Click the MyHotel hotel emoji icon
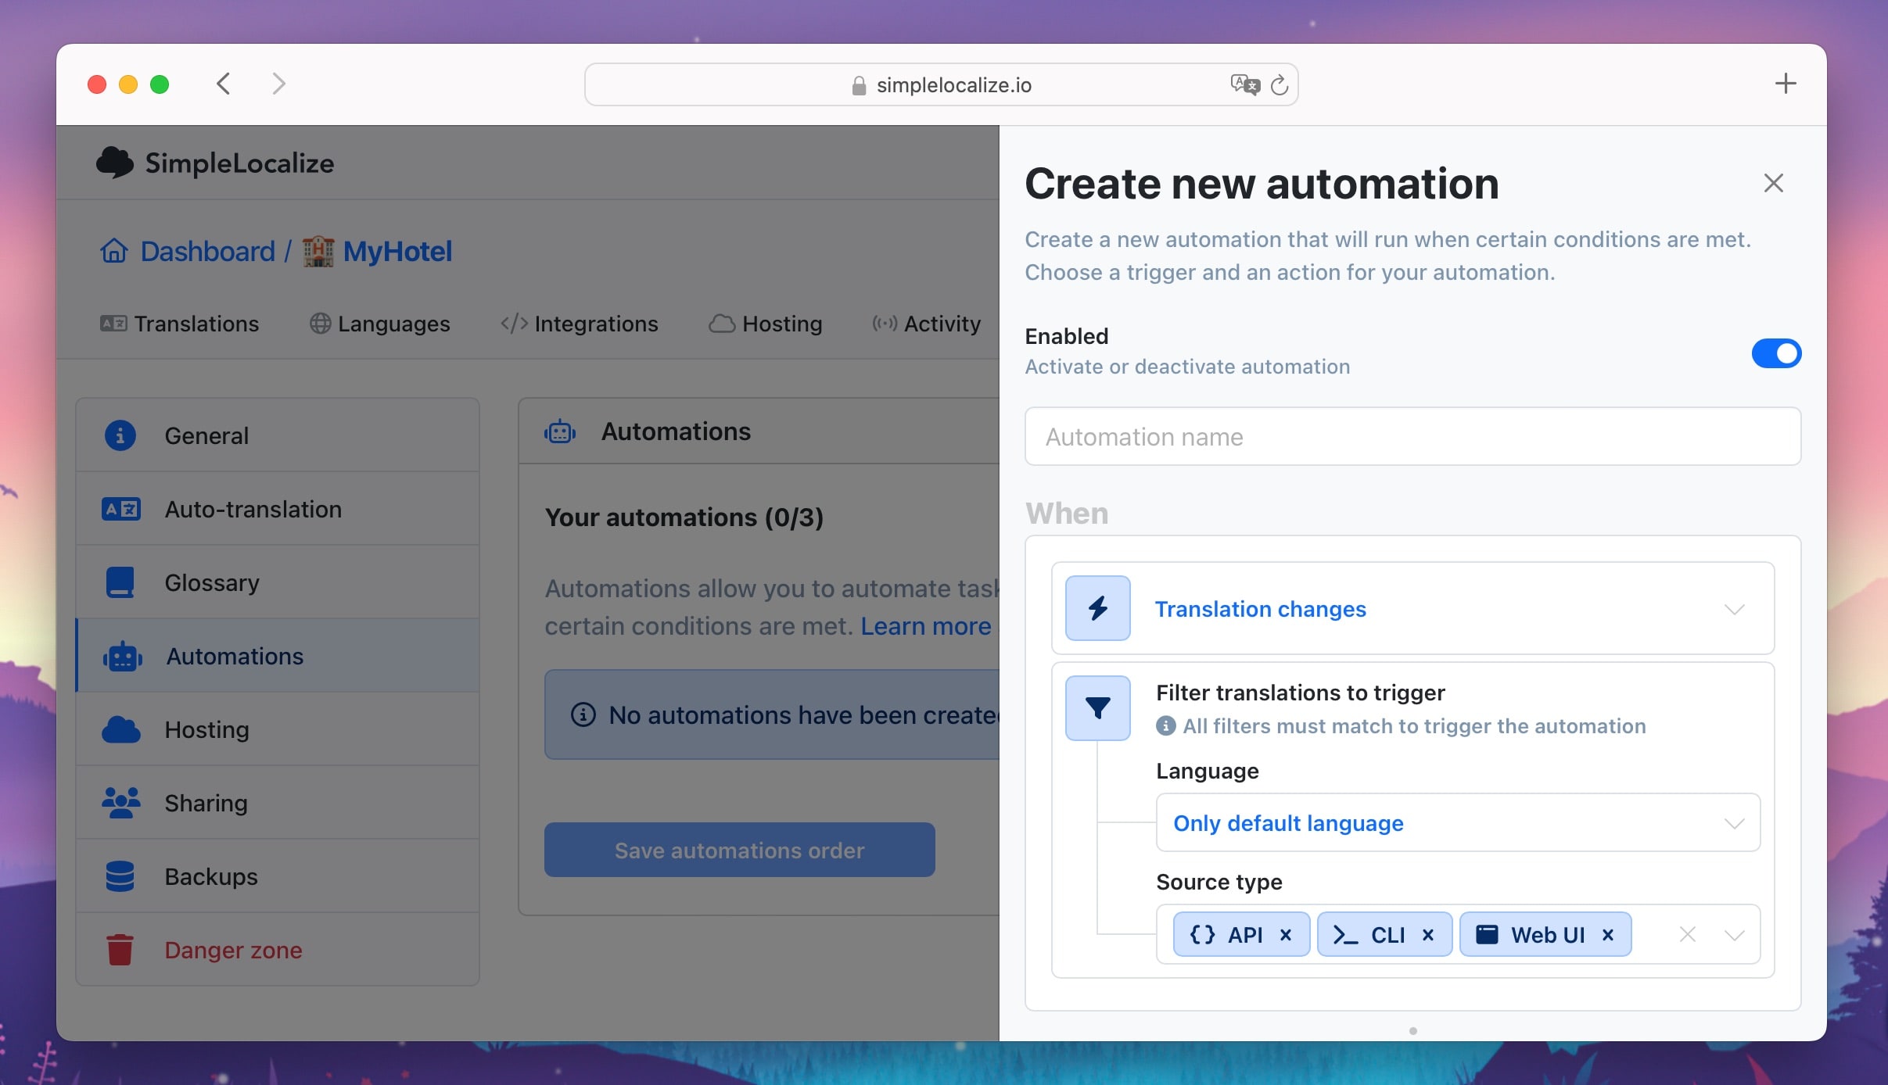1888x1085 pixels. point(318,251)
